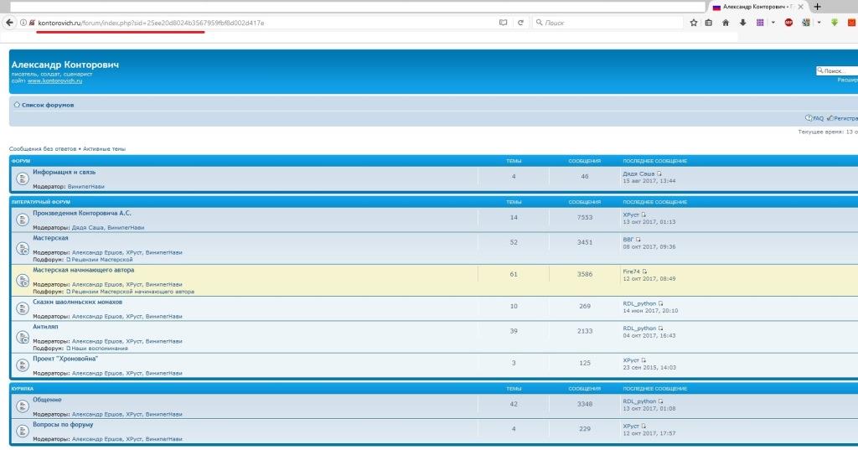Open the Информация и связь forum
The width and height of the screenshot is (858, 450).
(x=64, y=172)
